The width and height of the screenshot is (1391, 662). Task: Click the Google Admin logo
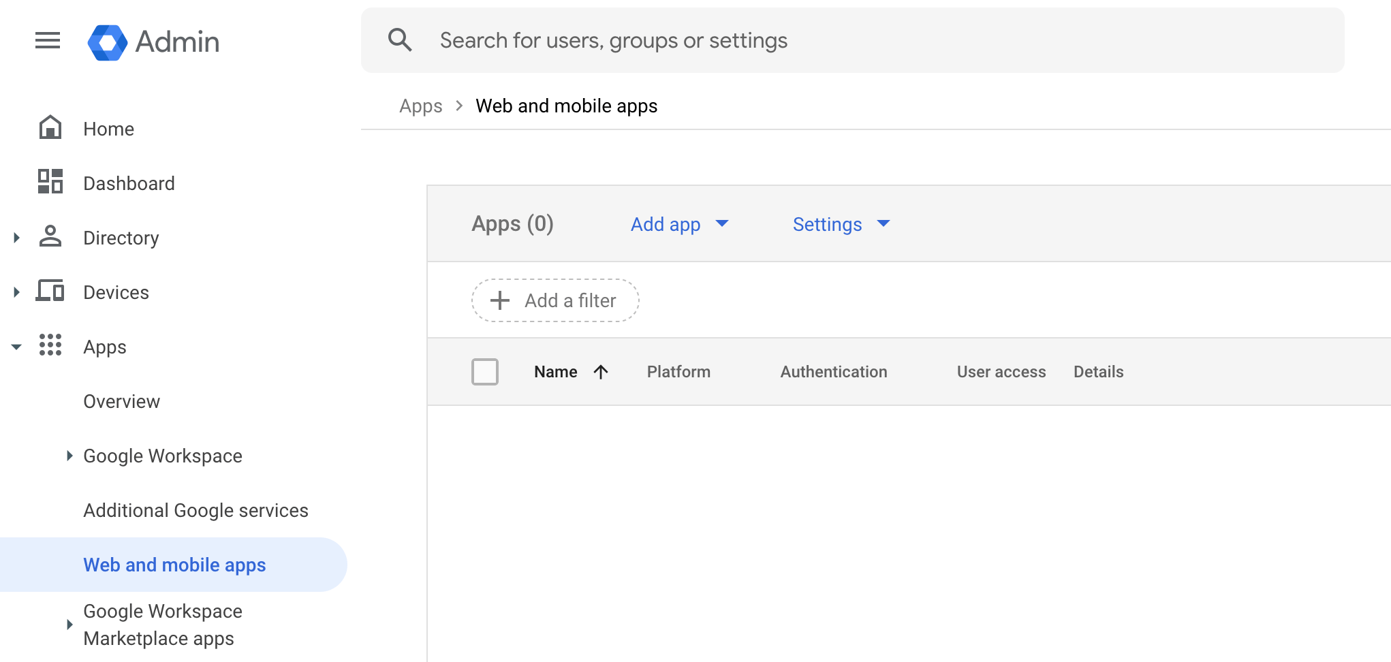pyautogui.click(x=108, y=42)
